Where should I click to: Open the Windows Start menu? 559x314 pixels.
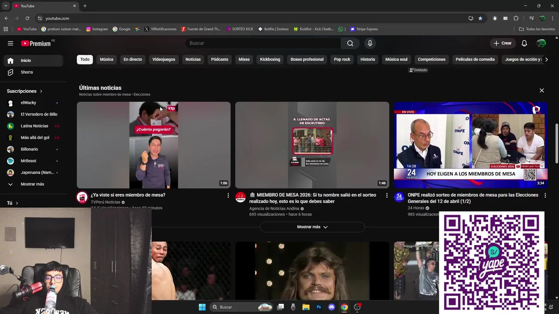click(202, 307)
